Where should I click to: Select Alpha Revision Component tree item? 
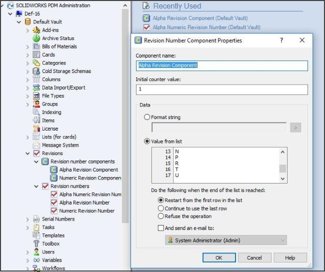(88, 170)
